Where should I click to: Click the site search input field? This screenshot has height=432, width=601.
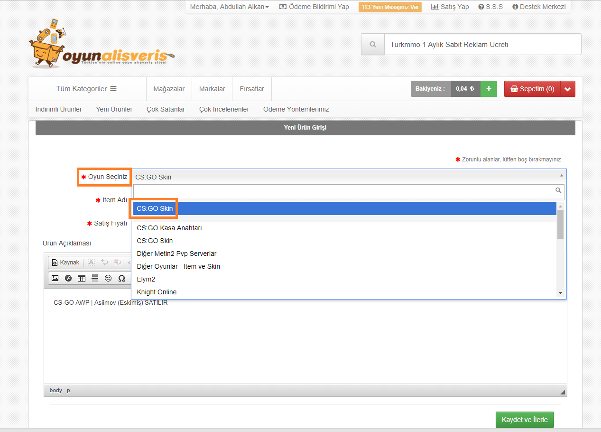coord(482,45)
